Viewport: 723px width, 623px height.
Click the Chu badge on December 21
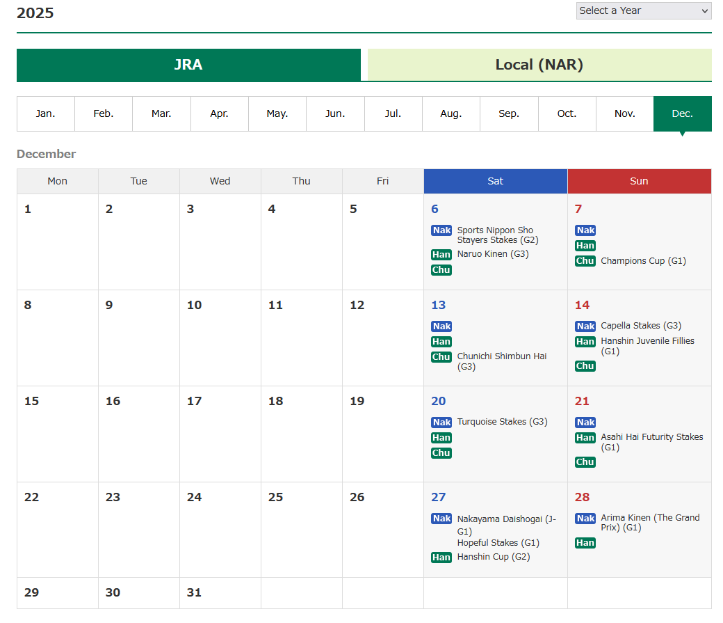[x=585, y=462]
